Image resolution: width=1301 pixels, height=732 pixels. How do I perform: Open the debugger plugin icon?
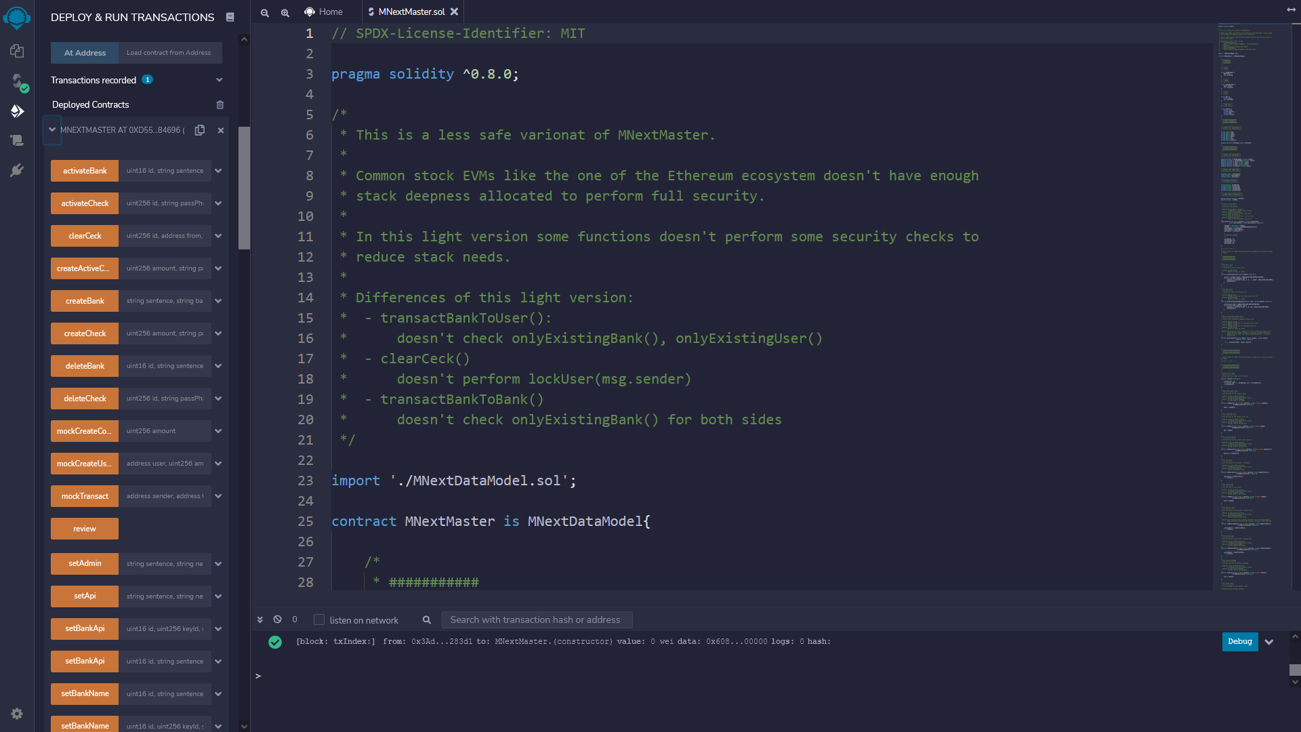tap(17, 140)
